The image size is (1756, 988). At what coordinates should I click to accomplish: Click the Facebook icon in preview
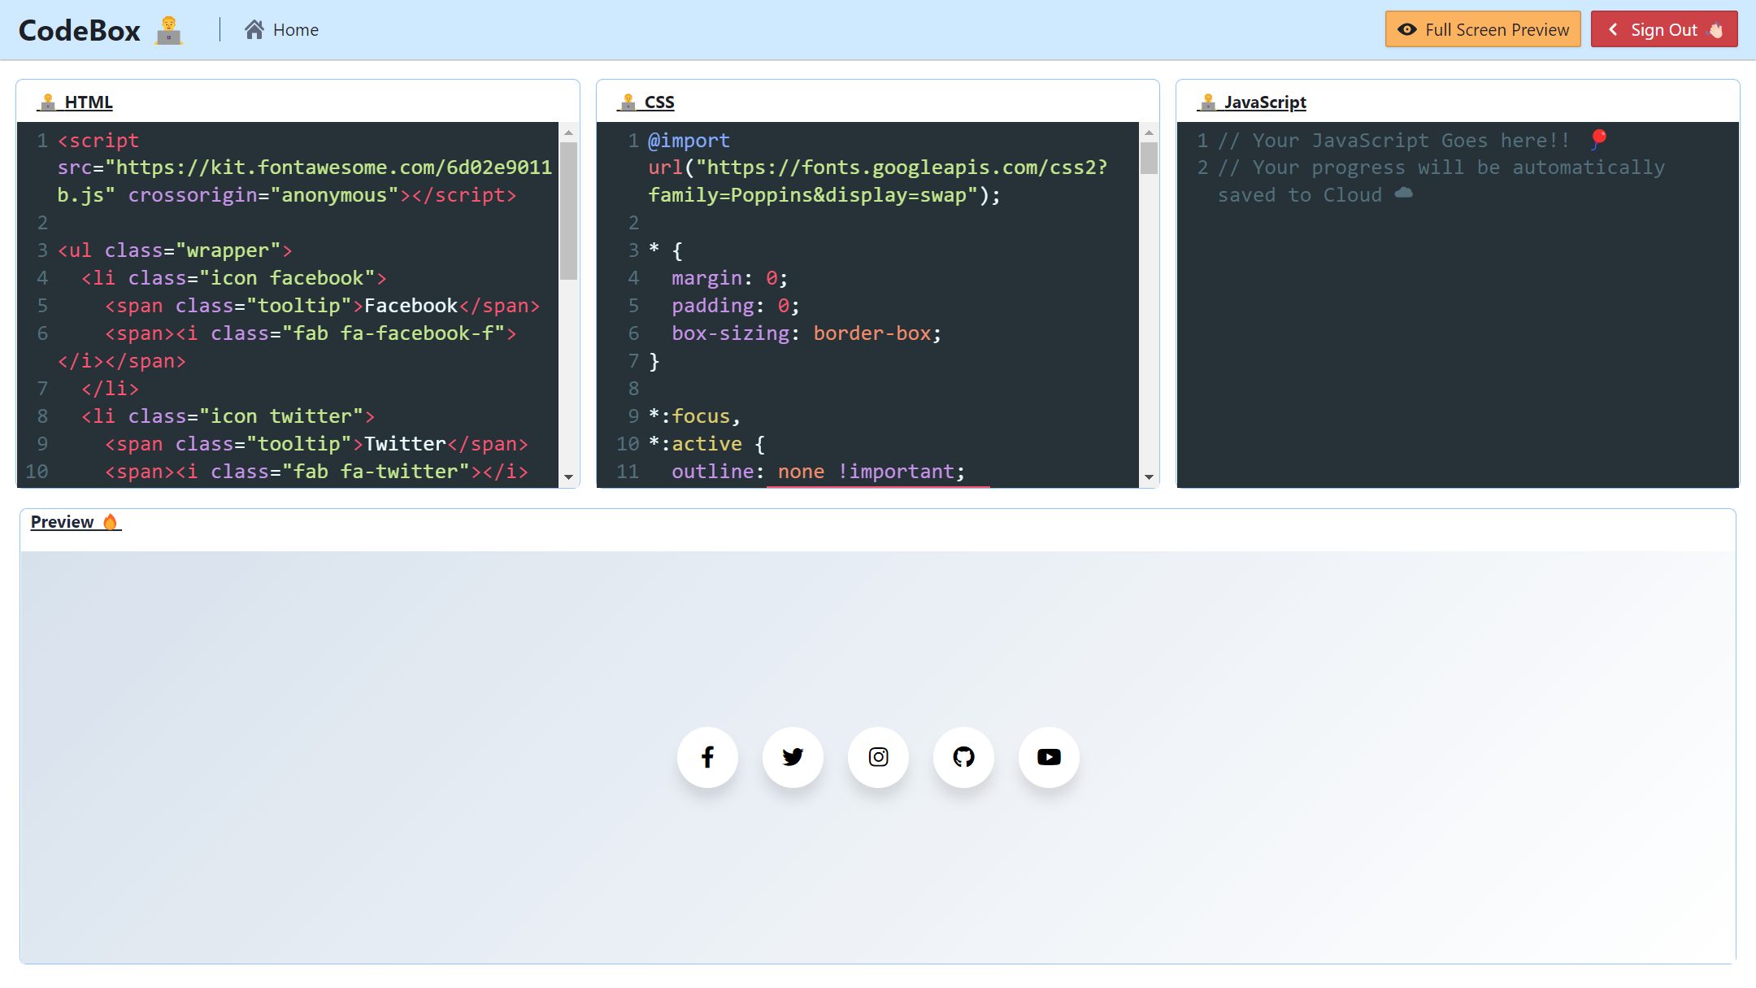click(707, 757)
